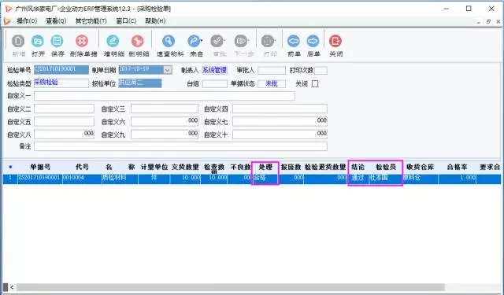Click the 保存 (Save) toolbar icon
The image size is (504, 295).
tap(57, 41)
